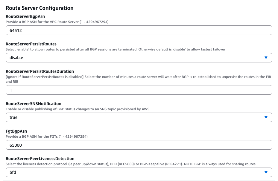Click the blue arrow on the true dropdown

(266, 117)
